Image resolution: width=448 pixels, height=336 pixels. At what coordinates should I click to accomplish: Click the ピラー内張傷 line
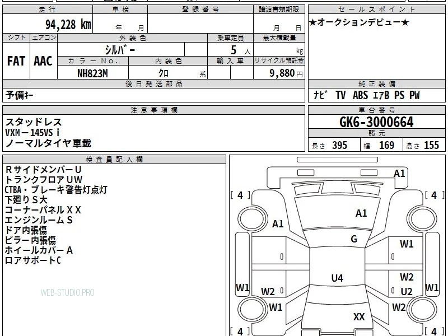pyautogui.click(x=30, y=240)
